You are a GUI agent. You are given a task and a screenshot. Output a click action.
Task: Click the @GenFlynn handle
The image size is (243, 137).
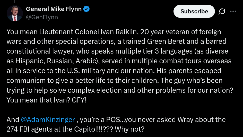(x=42, y=17)
